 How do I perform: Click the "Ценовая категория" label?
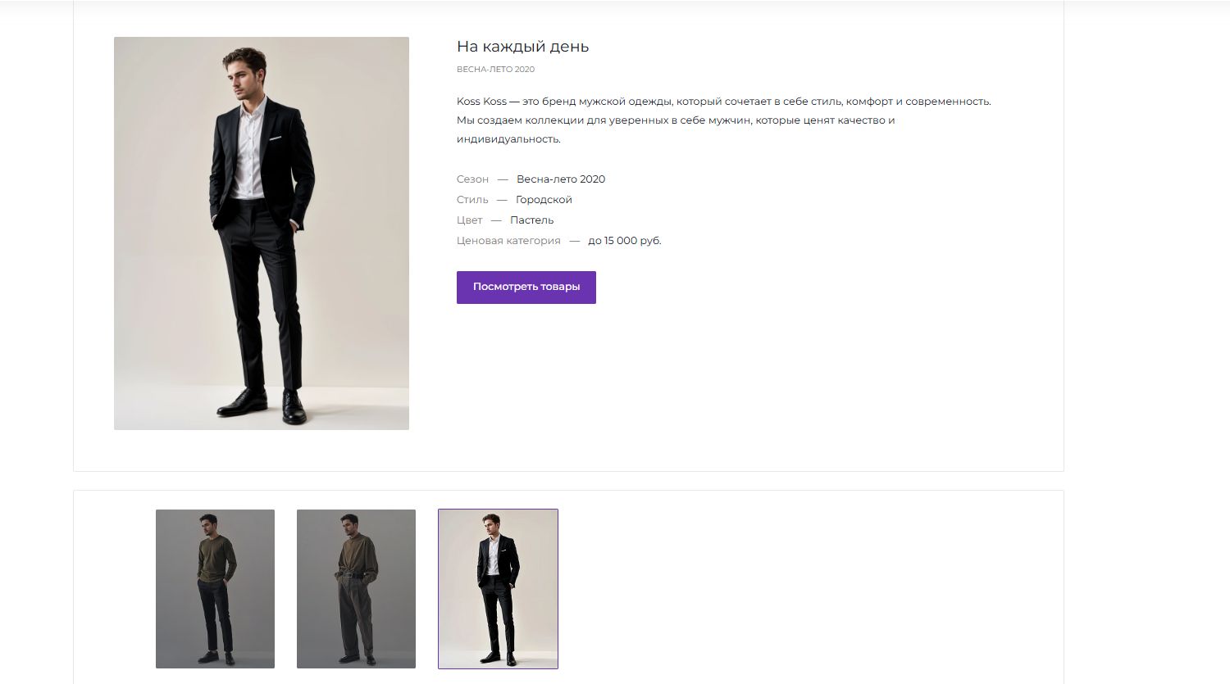(508, 241)
